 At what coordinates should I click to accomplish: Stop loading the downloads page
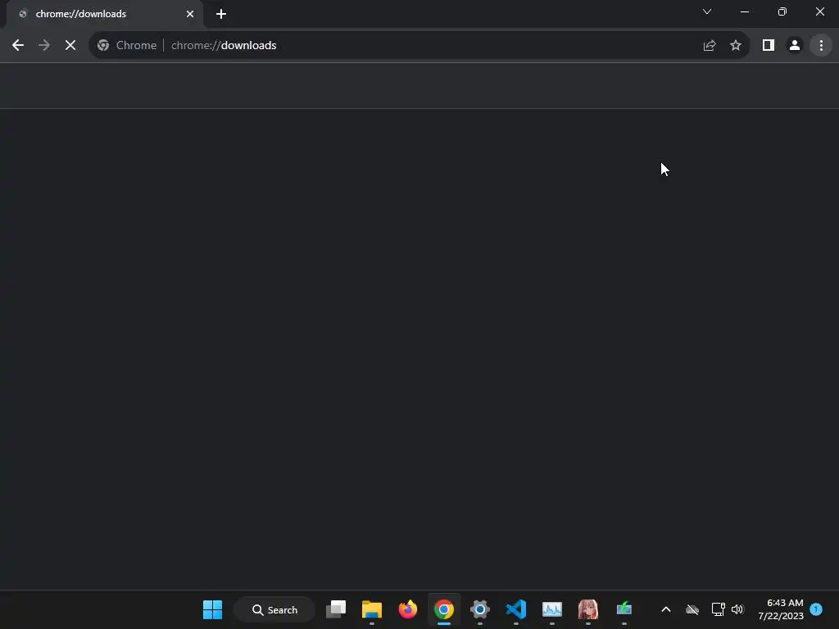(70, 46)
